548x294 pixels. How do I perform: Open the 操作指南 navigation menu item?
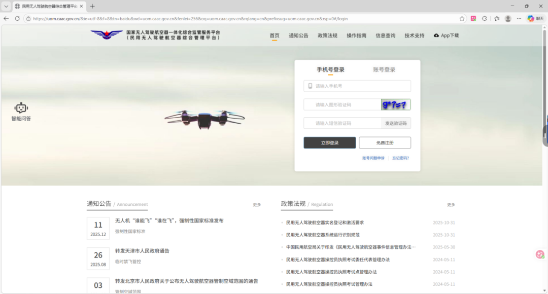(x=356, y=35)
